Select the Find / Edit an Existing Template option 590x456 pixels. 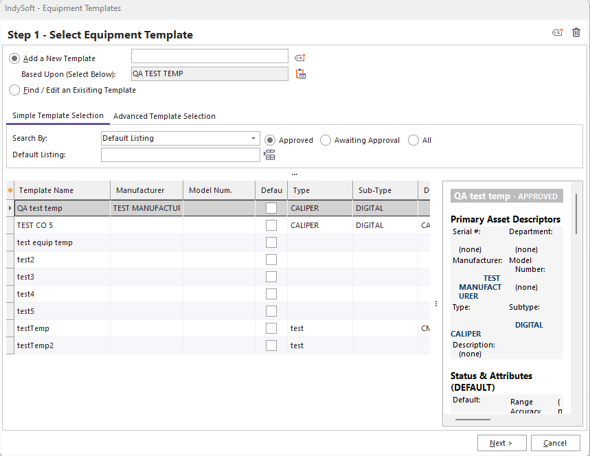[14, 90]
